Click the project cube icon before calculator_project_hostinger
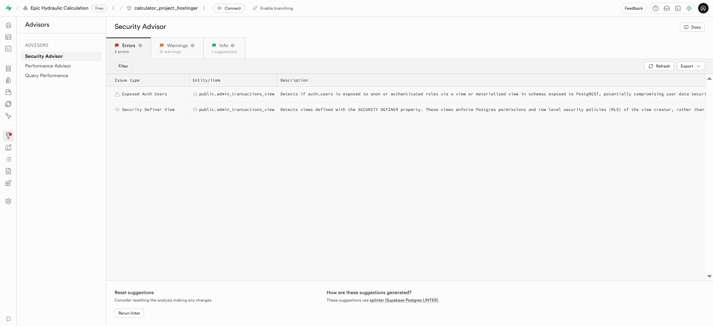Screen dimensions: 713x326 point(129,8)
